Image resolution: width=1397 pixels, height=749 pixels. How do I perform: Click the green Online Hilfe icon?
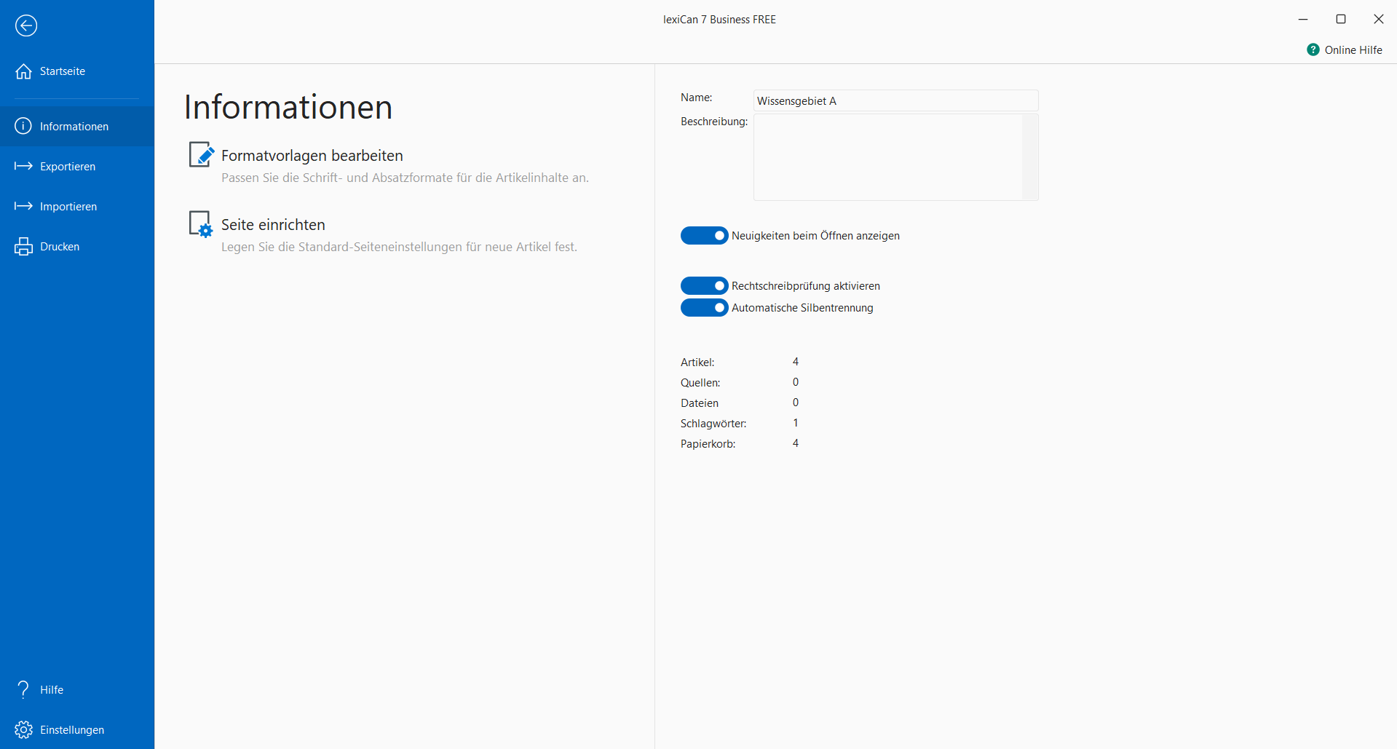click(1313, 49)
